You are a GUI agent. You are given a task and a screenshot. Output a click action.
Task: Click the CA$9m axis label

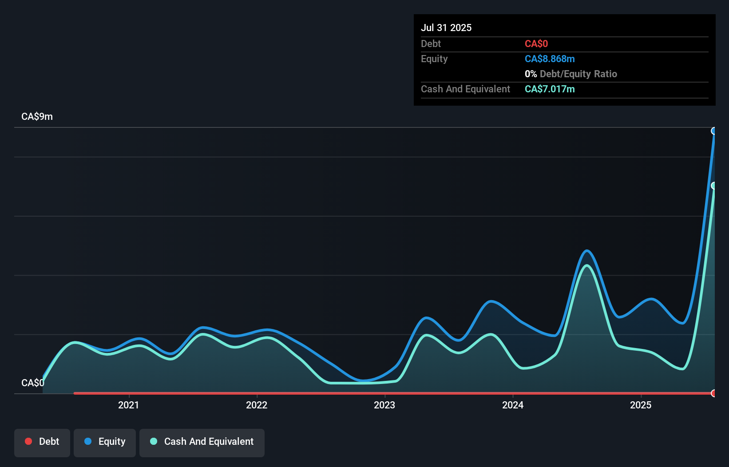[x=37, y=117]
